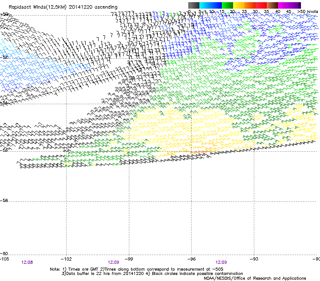Image resolution: width=320 pixels, height=281 pixels.
Task: Click the gray swatch in the wind speed legend
Action: 194,5
